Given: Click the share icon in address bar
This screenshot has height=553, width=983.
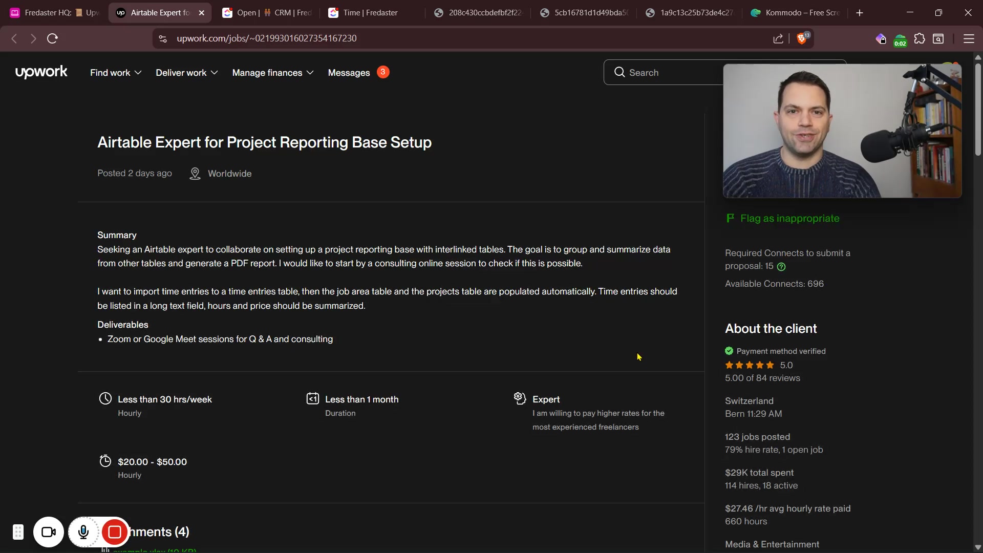Looking at the screenshot, I should click(x=778, y=39).
